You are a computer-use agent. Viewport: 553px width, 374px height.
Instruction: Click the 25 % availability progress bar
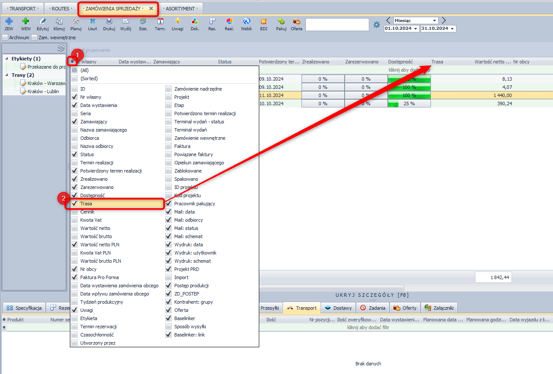pos(409,104)
